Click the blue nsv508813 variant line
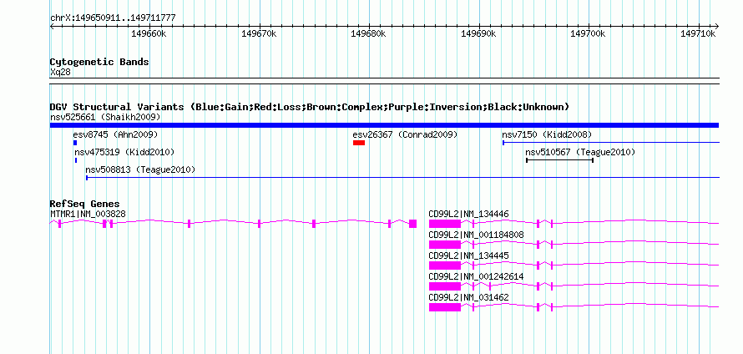The height and width of the screenshot is (354, 743). [402, 178]
